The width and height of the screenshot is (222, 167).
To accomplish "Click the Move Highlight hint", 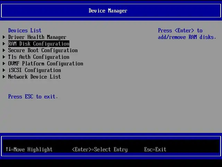I will 29,149.
